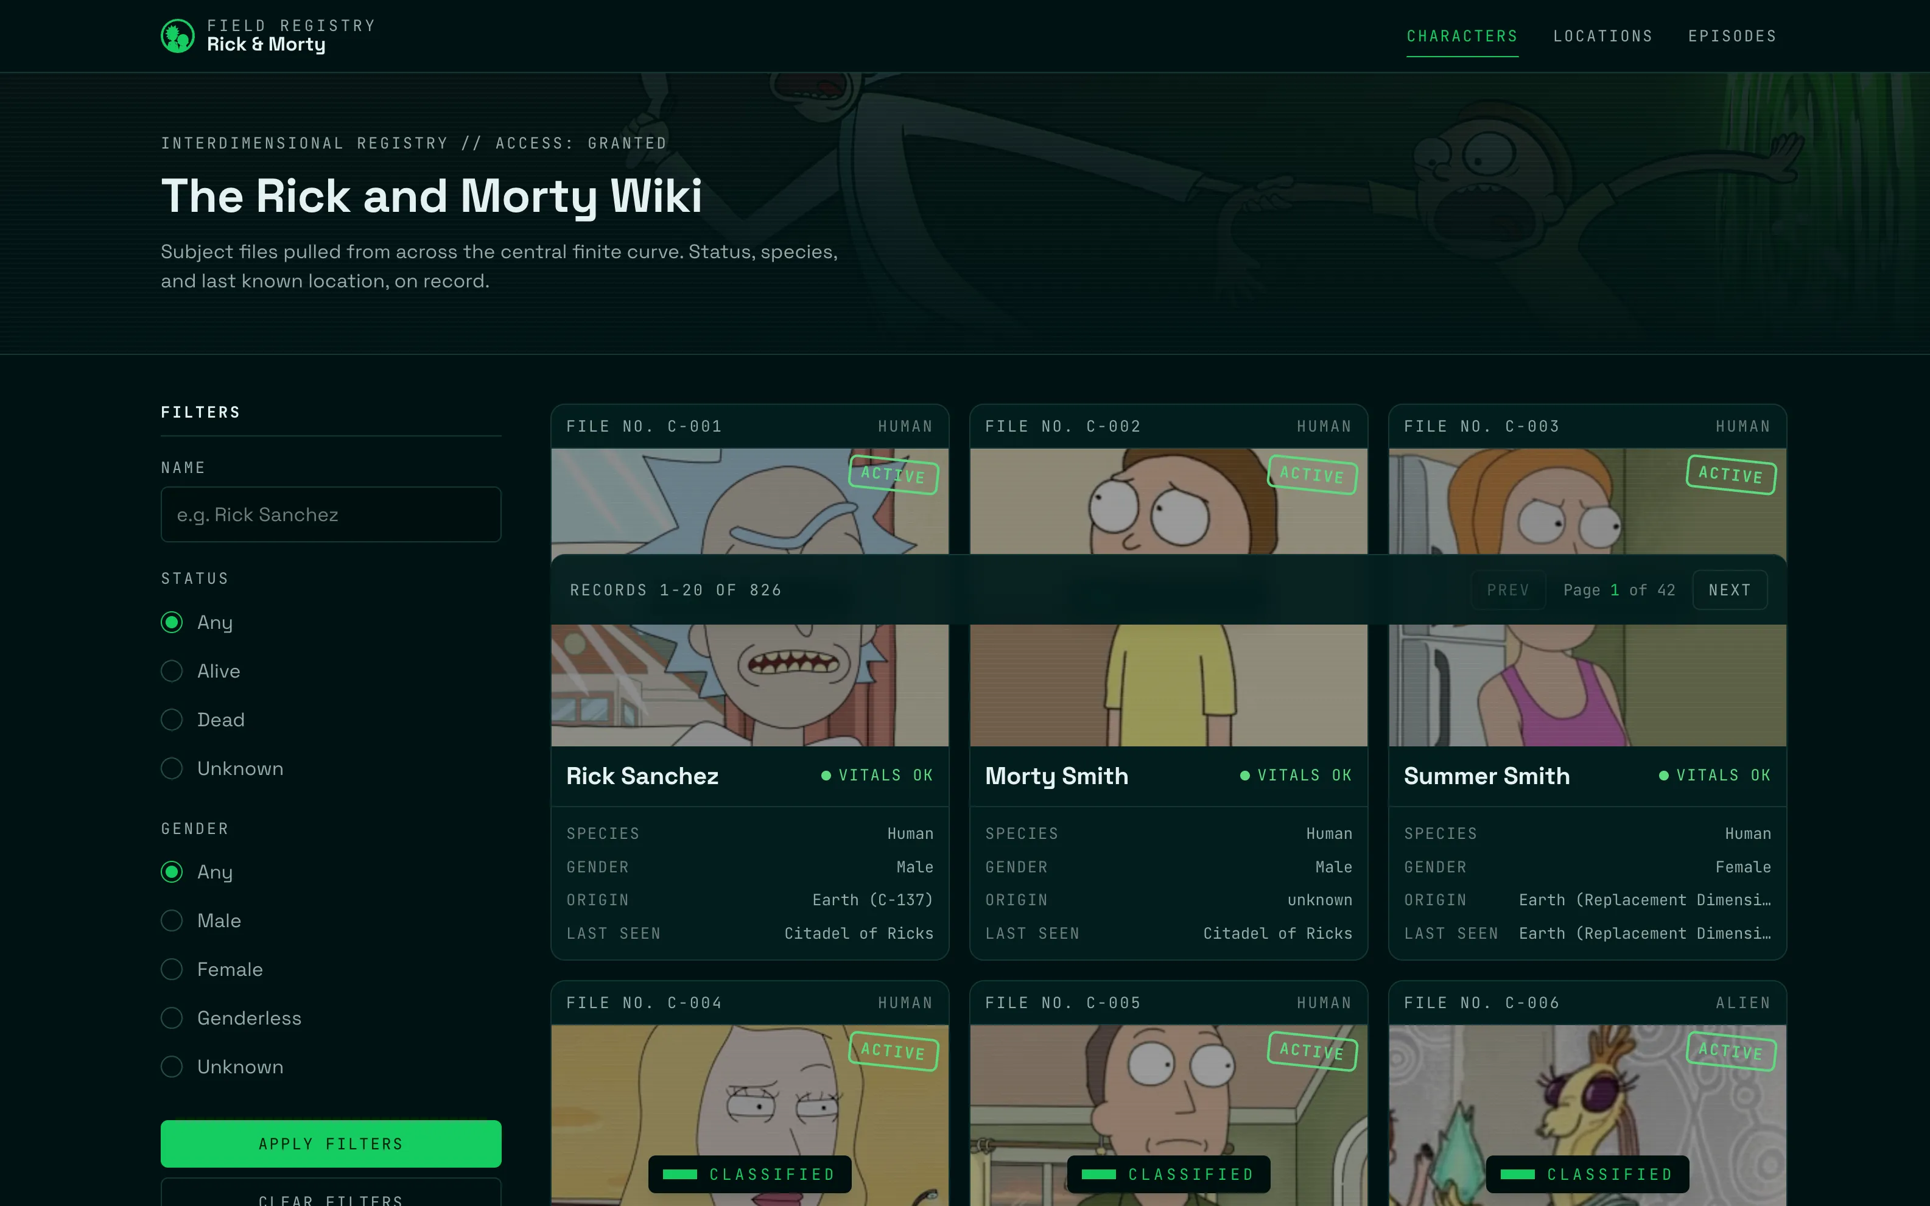Click Rick's origin 'Earth (C-137)' value
1930x1206 pixels.
click(x=872, y=900)
